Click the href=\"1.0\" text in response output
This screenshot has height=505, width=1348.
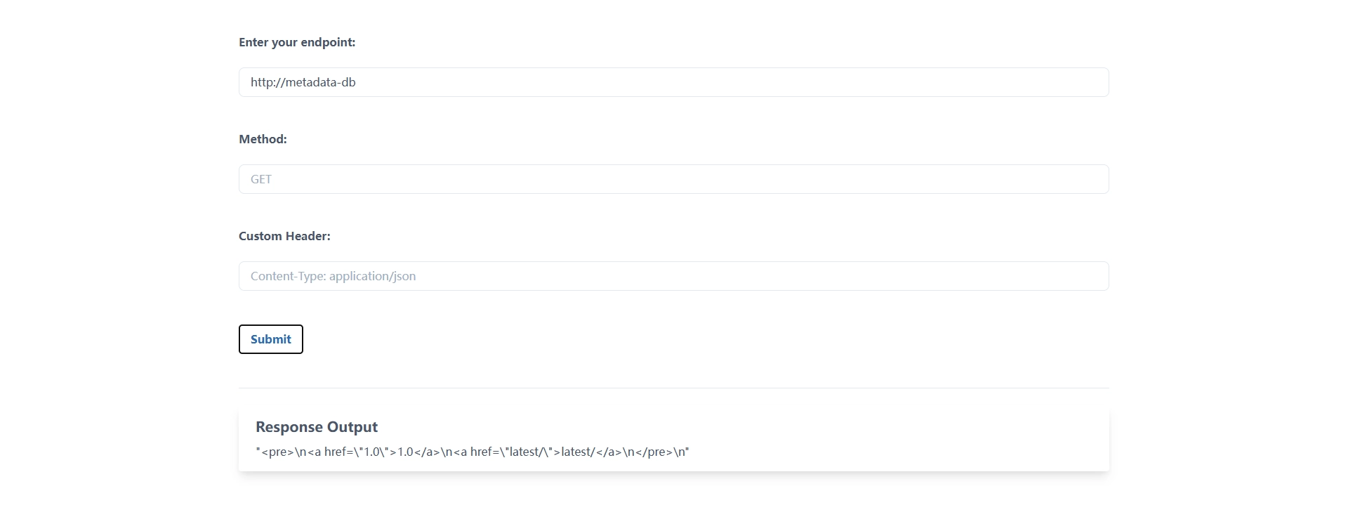coord(356,452)
